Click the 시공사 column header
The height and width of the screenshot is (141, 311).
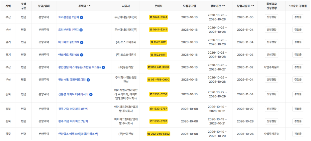coord(126,6)
